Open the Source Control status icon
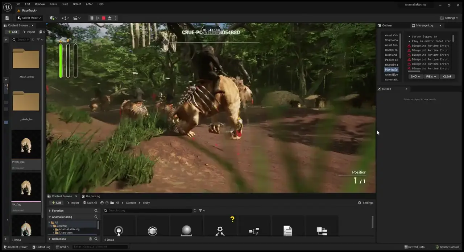Viewport: 464px width, 252px height. [447, 247]
